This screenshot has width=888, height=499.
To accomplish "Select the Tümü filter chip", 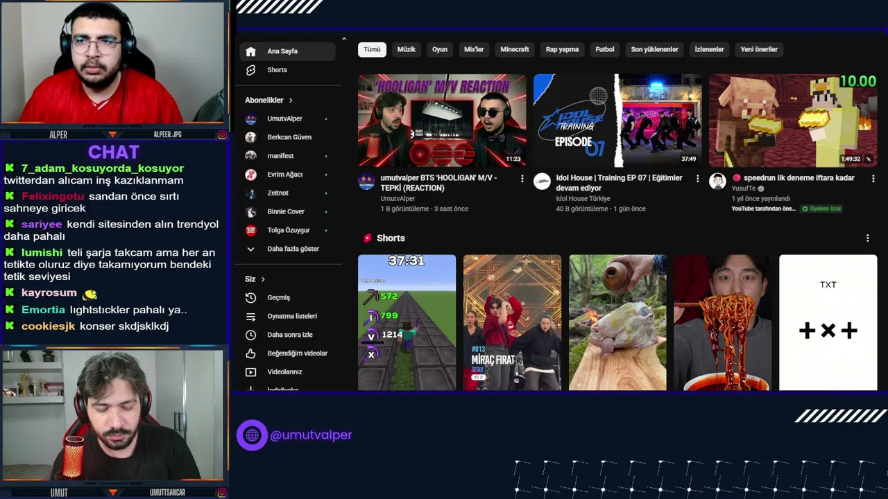I will click(x=373, y=49).
